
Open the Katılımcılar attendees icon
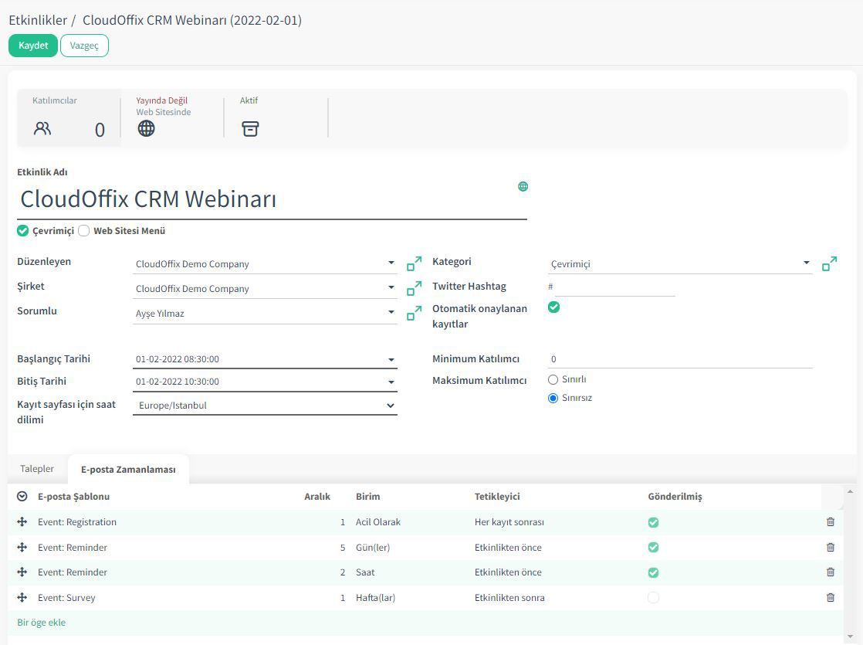click(42, 128)
